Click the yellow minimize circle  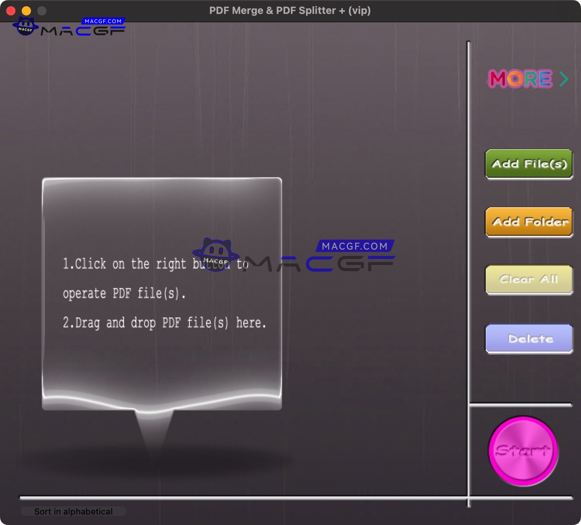pyautogui.click(x=26, y=10)
